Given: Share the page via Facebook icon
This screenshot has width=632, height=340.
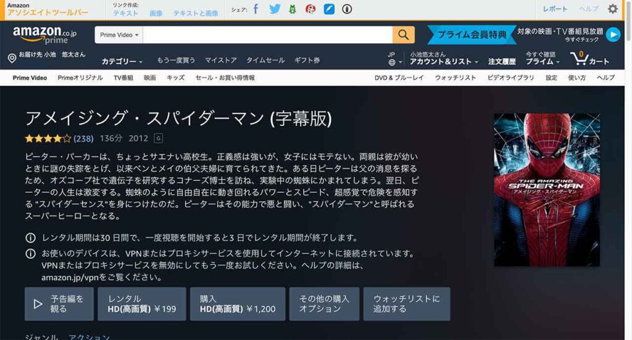Looking at the screenshot, I should 256,9.
